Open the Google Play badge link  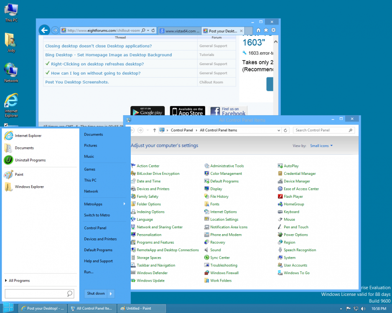[148, 111]
